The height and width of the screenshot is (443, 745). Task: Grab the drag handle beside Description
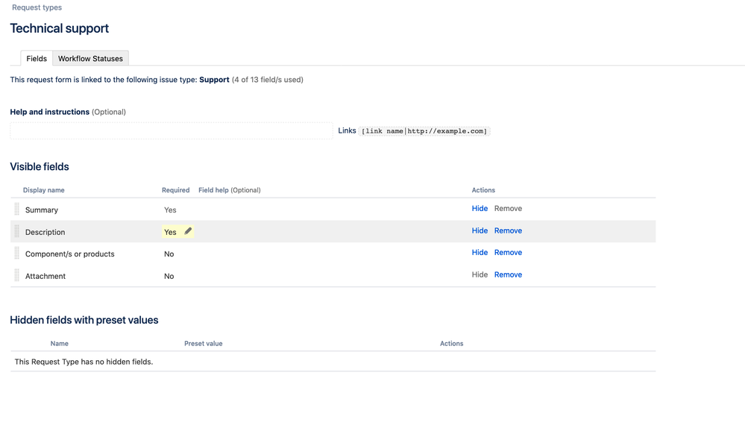tap(16, 231)
